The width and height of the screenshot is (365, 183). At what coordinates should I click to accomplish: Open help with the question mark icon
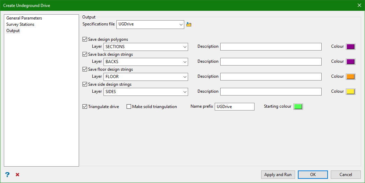[x=7, y=175]
